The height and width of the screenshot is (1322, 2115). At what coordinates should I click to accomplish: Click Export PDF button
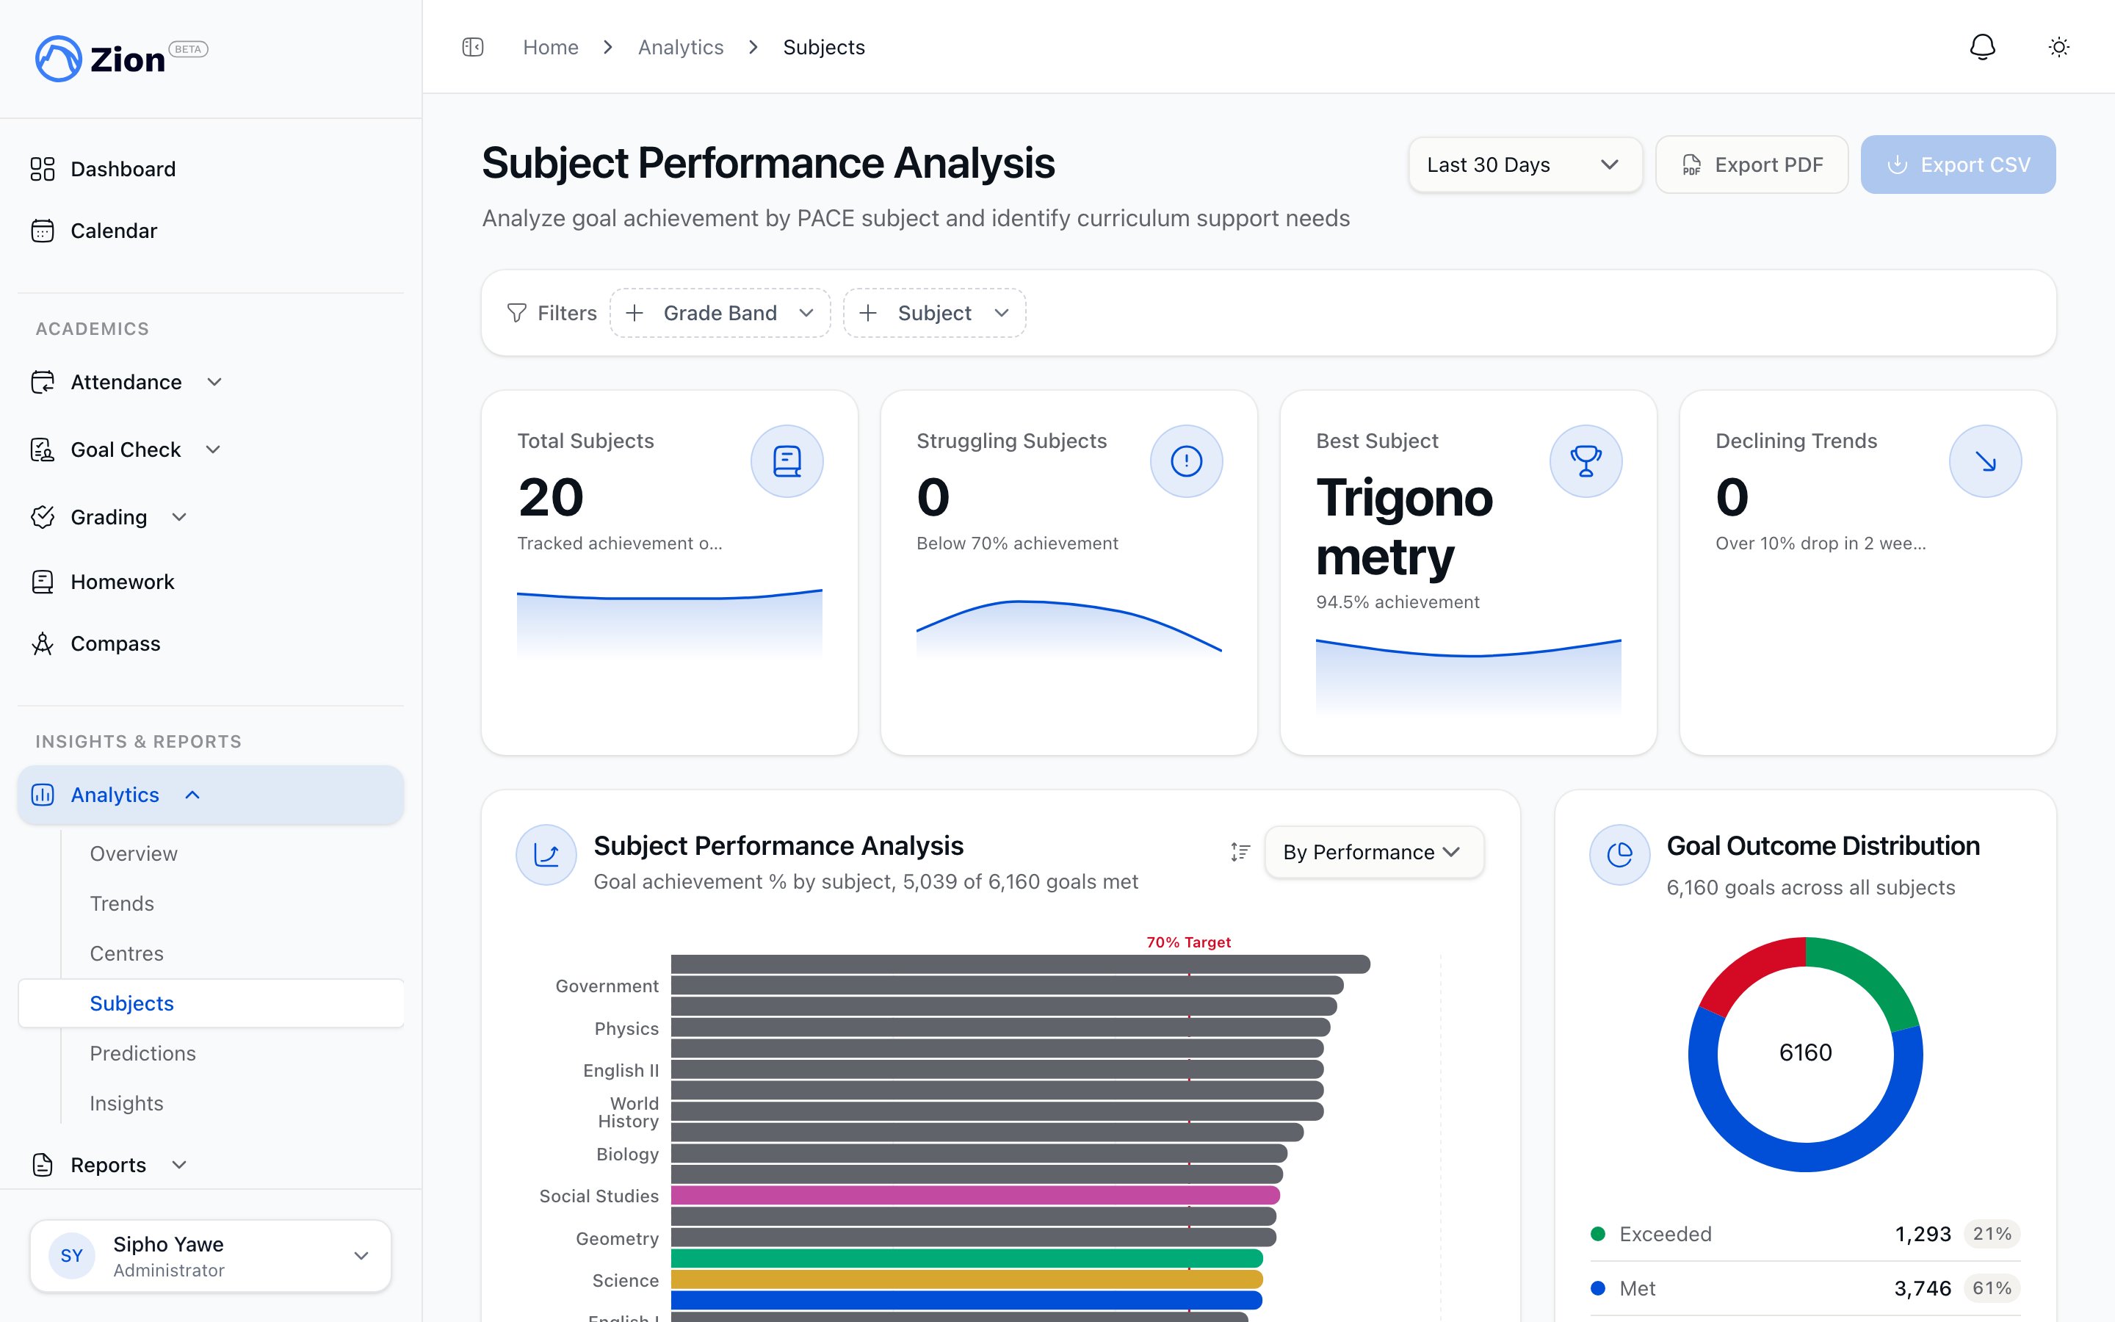pyautogui.click(x=1751, y=165)
